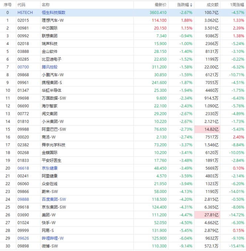Image resolution: width=246 pixels, height=251 pixels.
Task: Select the 蔚来-SW row name
Action: click(50, 191)
